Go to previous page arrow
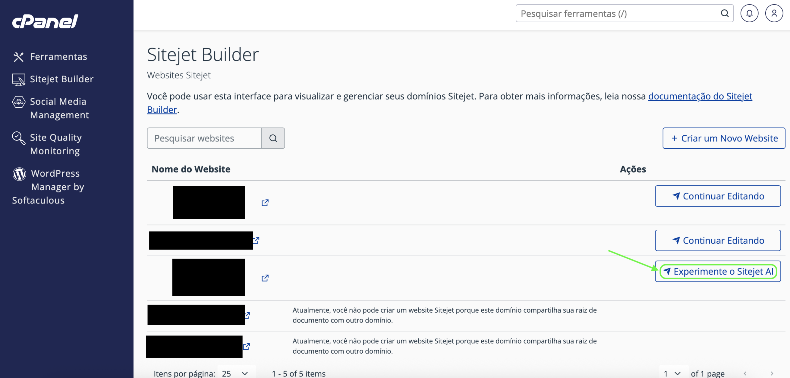 tap(745, 373)
